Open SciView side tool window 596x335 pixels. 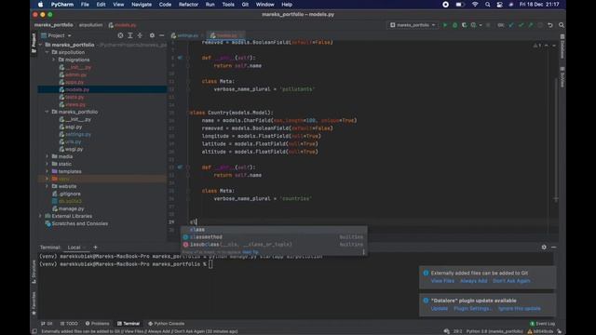[562, 77]
